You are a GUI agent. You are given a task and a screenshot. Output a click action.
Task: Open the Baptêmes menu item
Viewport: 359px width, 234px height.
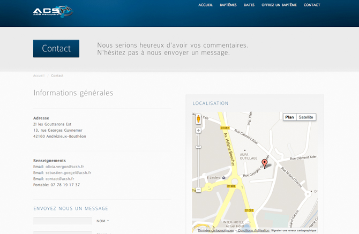pos(228,5)
